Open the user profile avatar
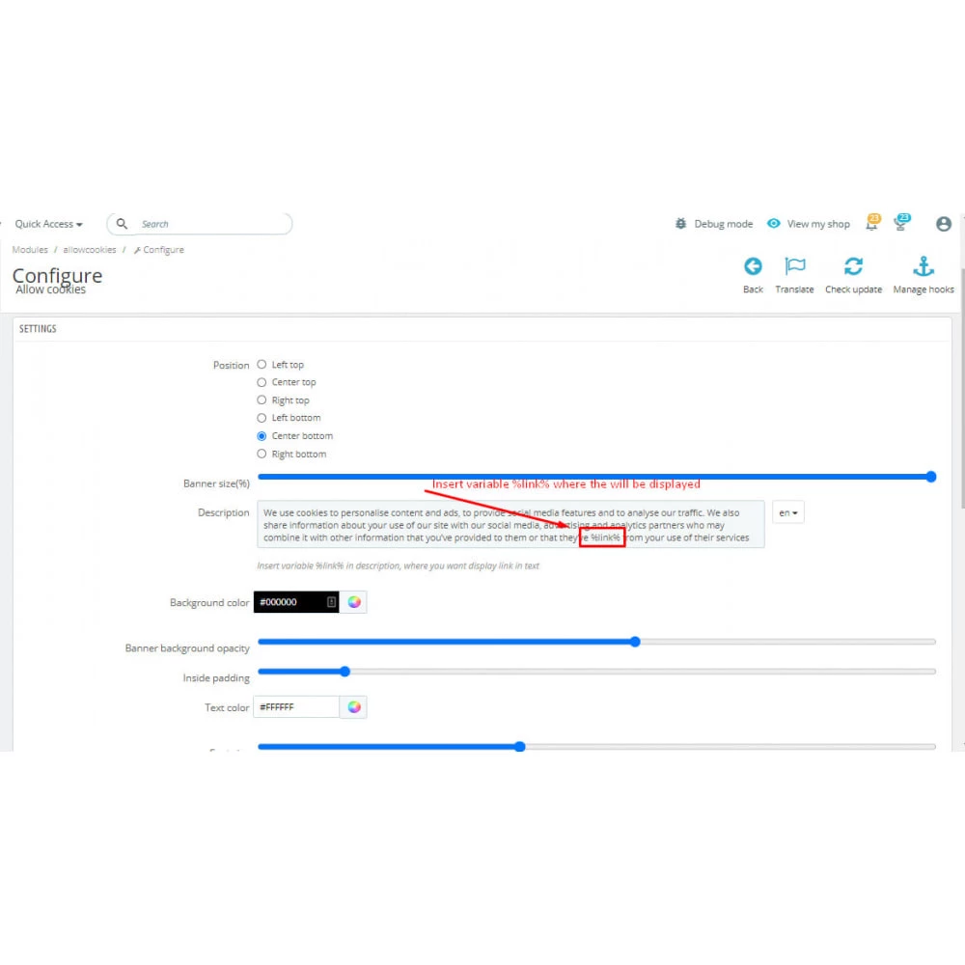 click(944, 224)
